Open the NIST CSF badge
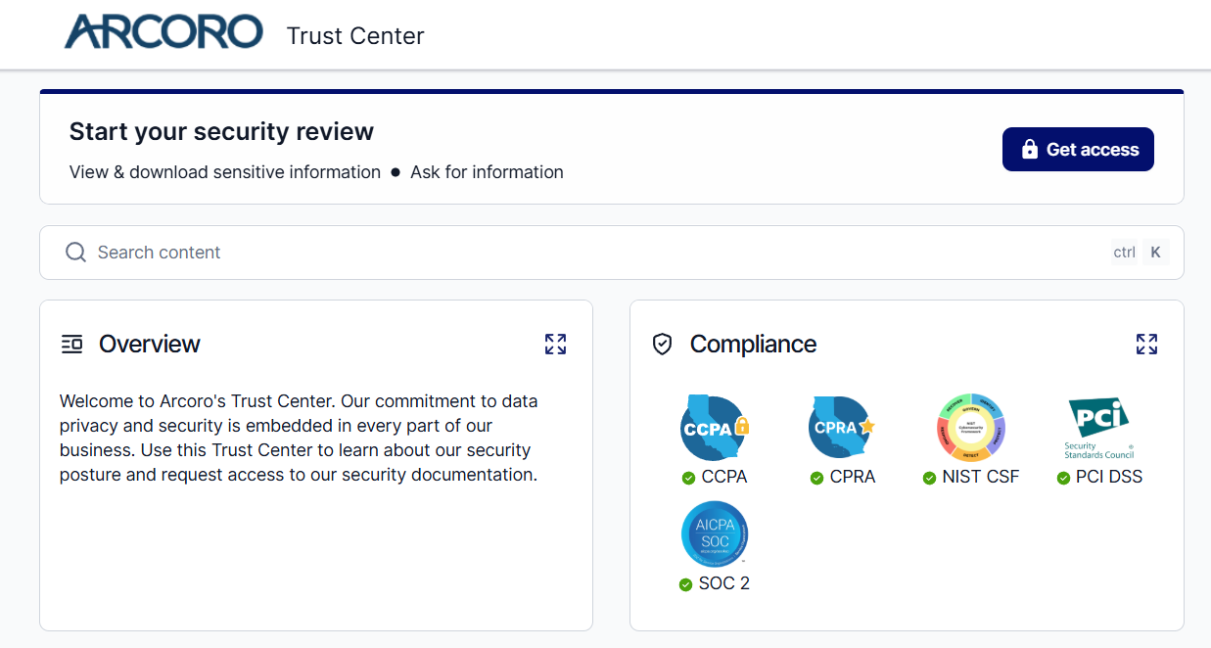Image resolution: width=1211 pixels, height=648 pixels. 971,428
